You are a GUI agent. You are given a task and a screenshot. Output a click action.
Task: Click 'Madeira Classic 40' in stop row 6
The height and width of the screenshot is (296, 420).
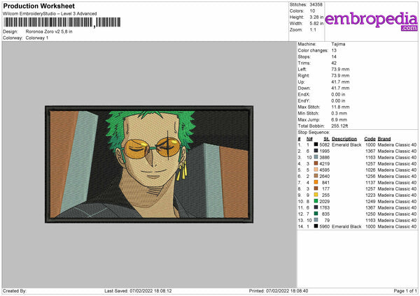397,177
